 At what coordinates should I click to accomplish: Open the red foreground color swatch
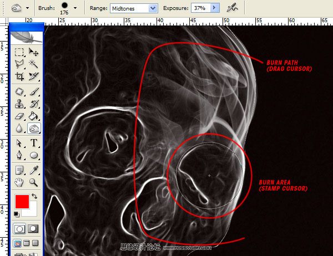(x=22, y=202)
